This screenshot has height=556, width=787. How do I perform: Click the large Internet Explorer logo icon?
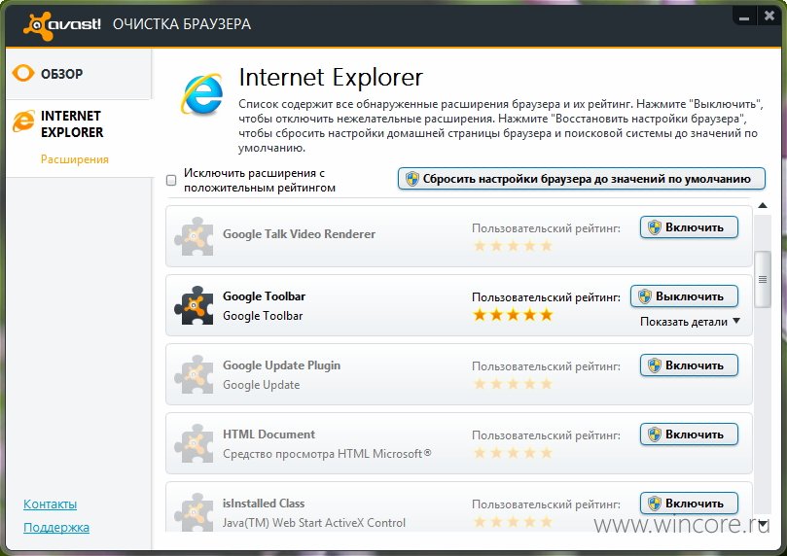tap(201, 93)
